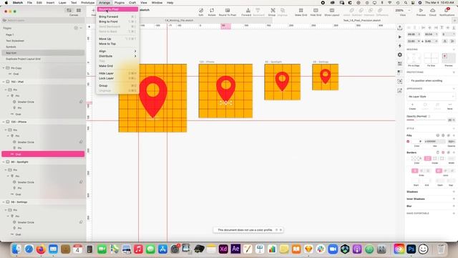Viewport: 458px width, 258px height.
Task: Click the Hide Grid toolbar icon
Action: click(x=316, y=11)
